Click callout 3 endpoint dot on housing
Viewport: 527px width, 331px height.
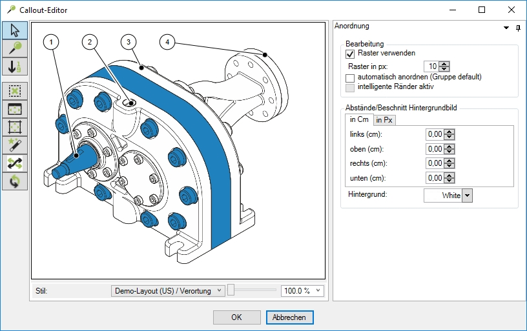(x=142, y=68)
